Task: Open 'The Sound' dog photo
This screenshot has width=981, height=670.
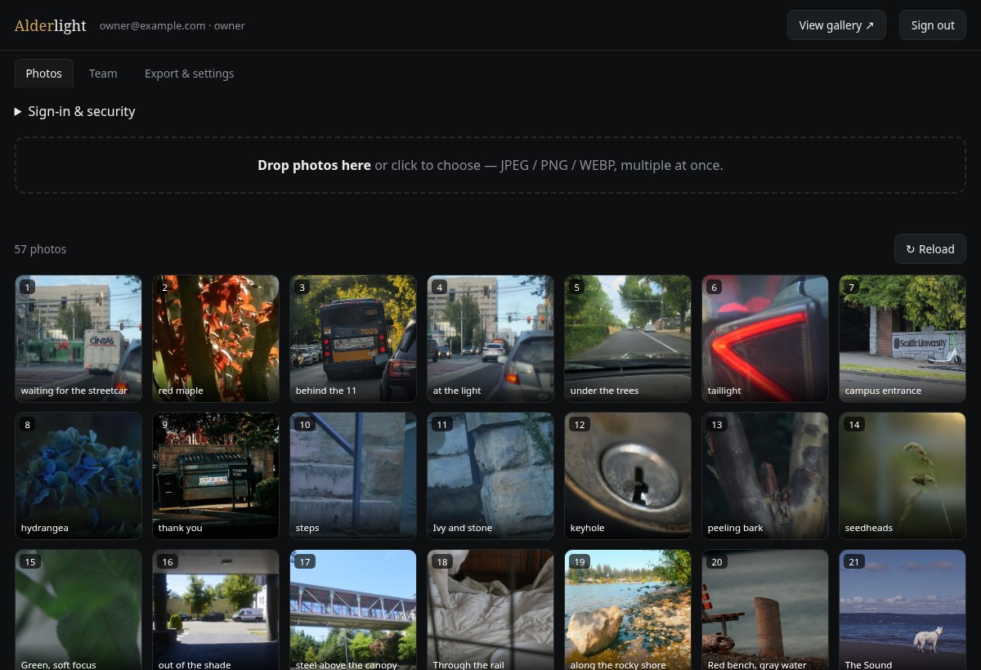Action: tap(903, 610)
